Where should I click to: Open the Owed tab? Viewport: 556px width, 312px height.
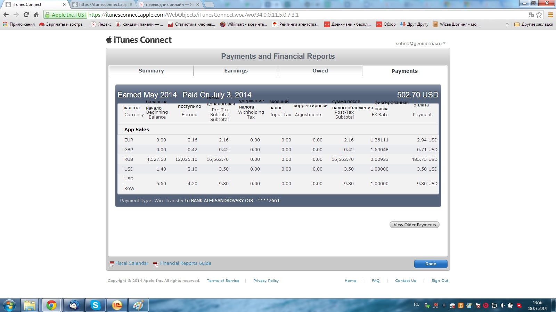click(320, 71)
